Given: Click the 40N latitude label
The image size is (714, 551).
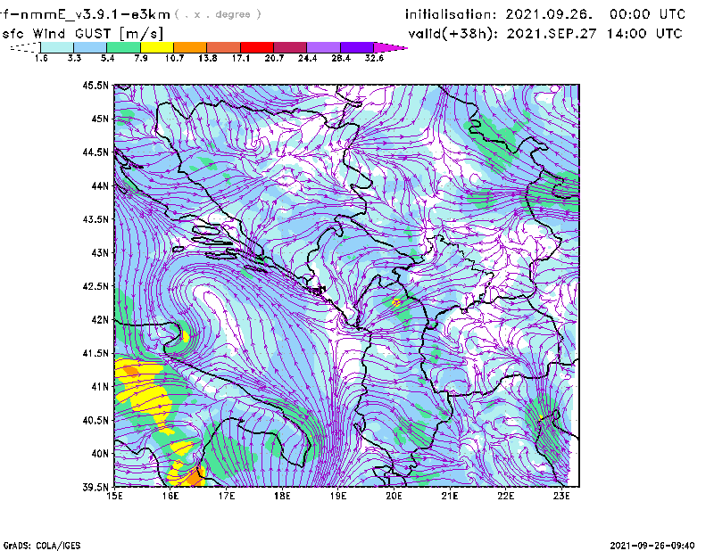Looking at the screenshot, I should tap(100, 454).
